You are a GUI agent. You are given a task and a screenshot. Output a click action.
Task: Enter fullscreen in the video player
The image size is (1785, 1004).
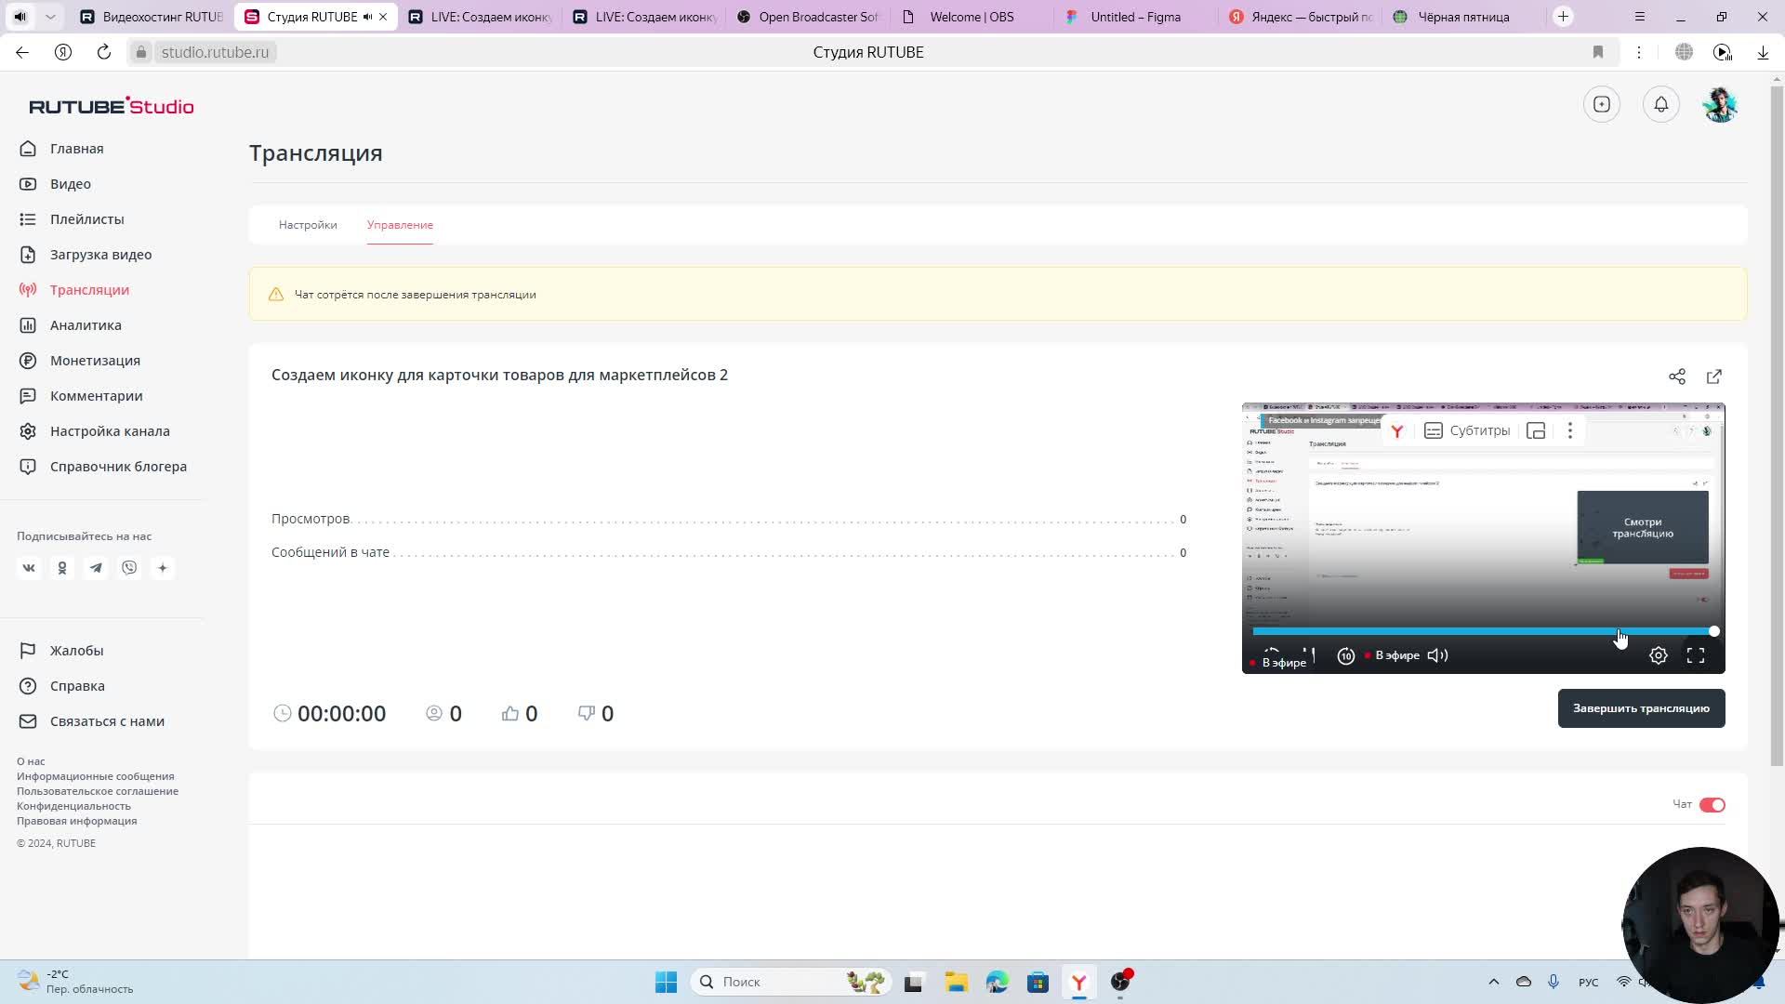click(1695, 655)
